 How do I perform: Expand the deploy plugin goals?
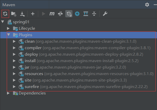click(14, 54)
